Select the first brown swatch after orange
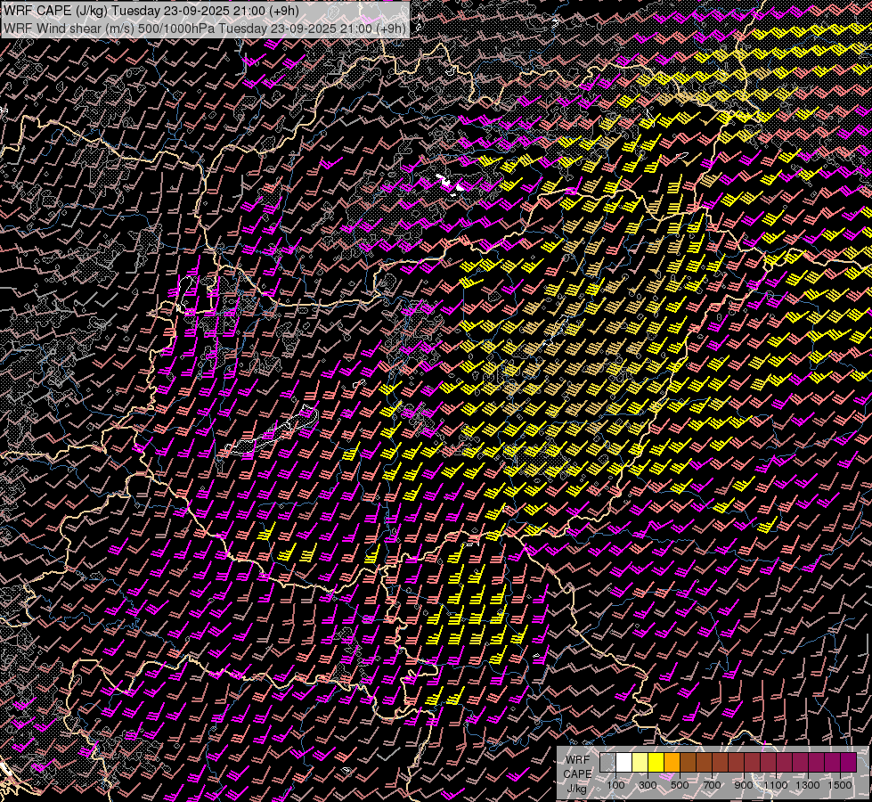Viewport: 872px width, 802px height. [689, 763]
